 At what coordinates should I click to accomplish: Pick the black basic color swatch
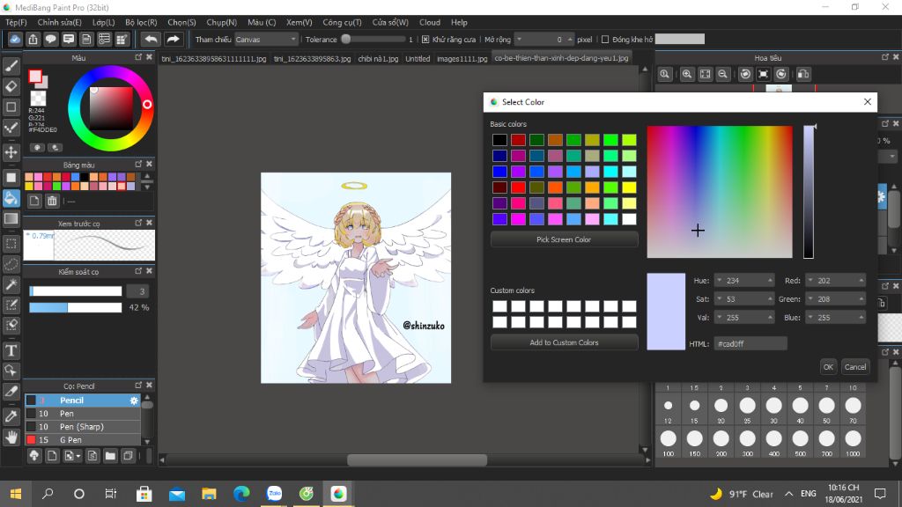click(x=499, y=140)
